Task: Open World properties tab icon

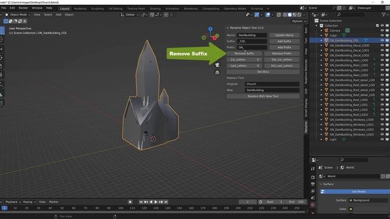Action: pyautogui.click(x=313, y=205)
